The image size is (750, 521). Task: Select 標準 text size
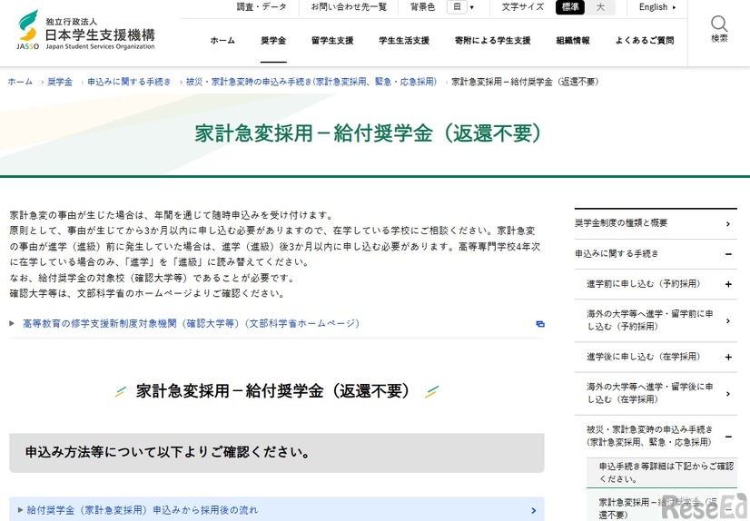pos(569,7)
